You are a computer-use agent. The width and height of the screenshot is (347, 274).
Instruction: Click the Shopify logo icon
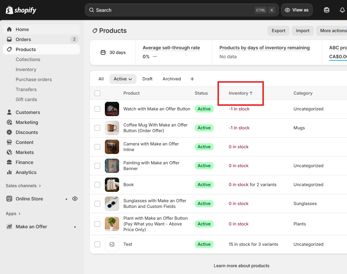10,10
